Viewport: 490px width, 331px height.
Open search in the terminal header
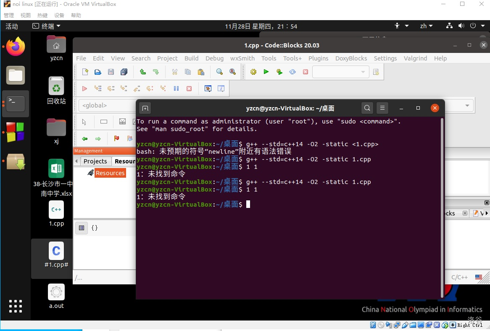[x=367, y=108]
